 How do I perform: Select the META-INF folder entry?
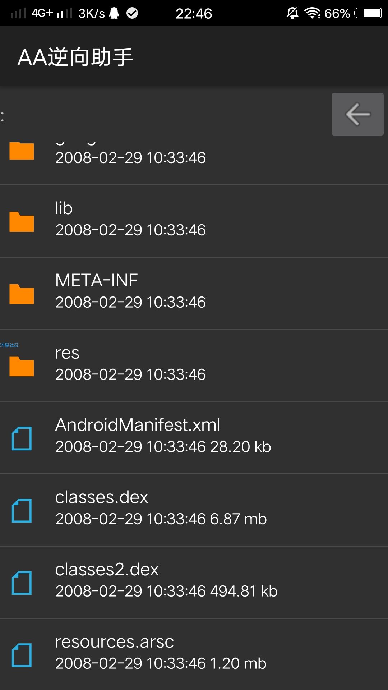coord(194,293)
